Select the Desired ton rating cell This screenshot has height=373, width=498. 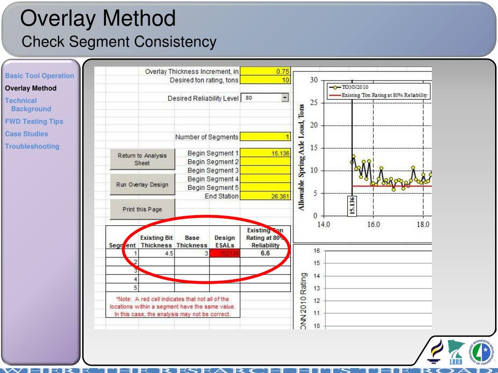coord(265,80)
